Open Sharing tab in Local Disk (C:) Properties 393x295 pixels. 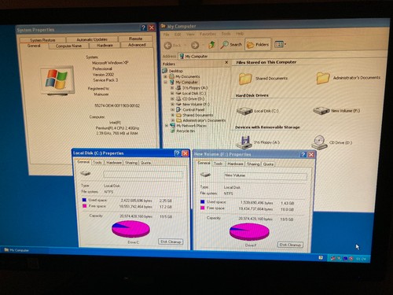pos(131,163)
